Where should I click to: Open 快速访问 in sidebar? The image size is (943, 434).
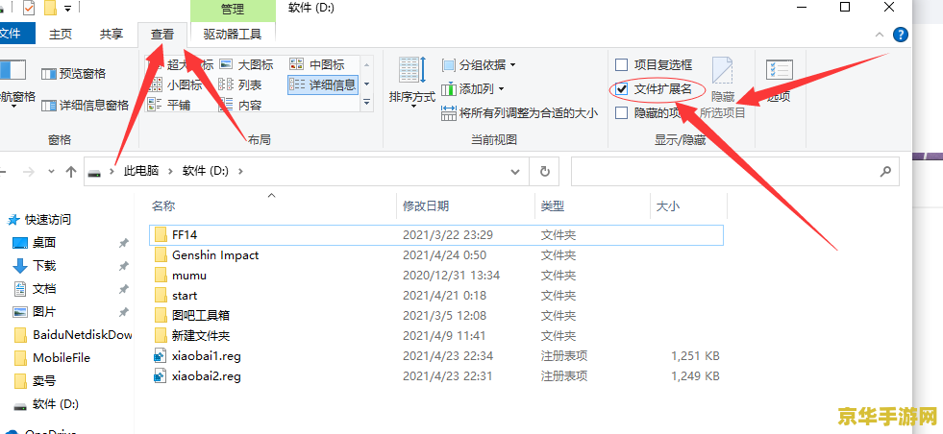click(39, 220)
